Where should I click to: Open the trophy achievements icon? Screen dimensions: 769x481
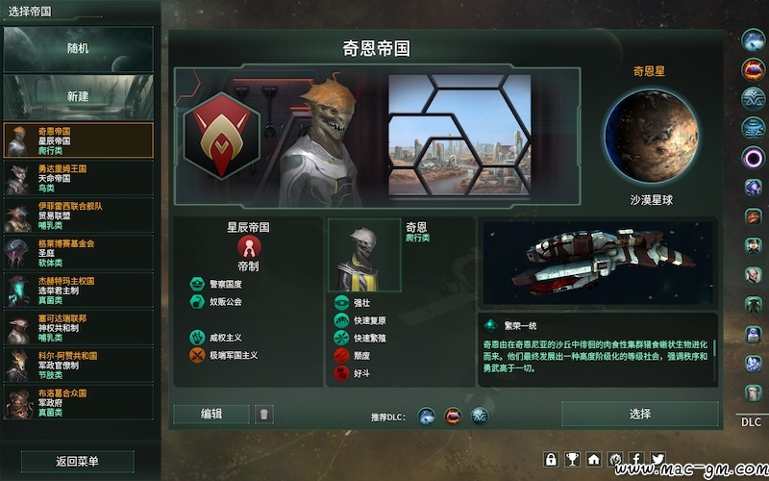pyautogui.click(x=572, y=460)
